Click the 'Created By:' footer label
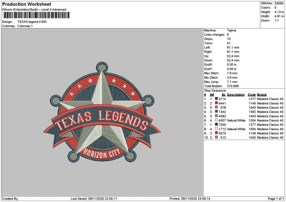286x202 pixels. coord(10,199)
